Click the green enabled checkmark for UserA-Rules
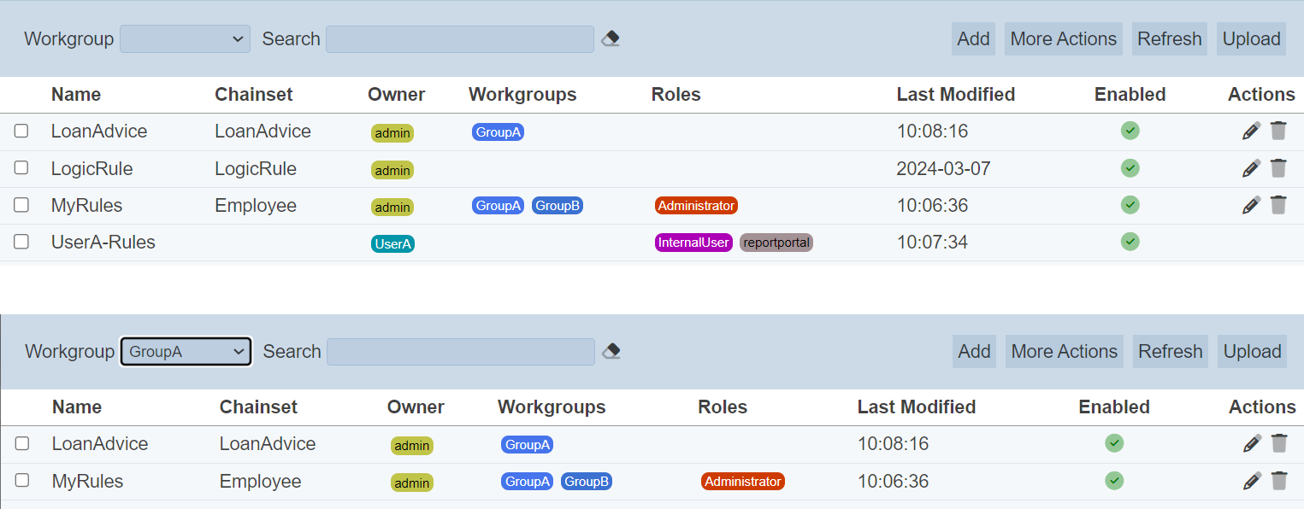This screenshot has width=1304, height=509. tap(1130, 243)
